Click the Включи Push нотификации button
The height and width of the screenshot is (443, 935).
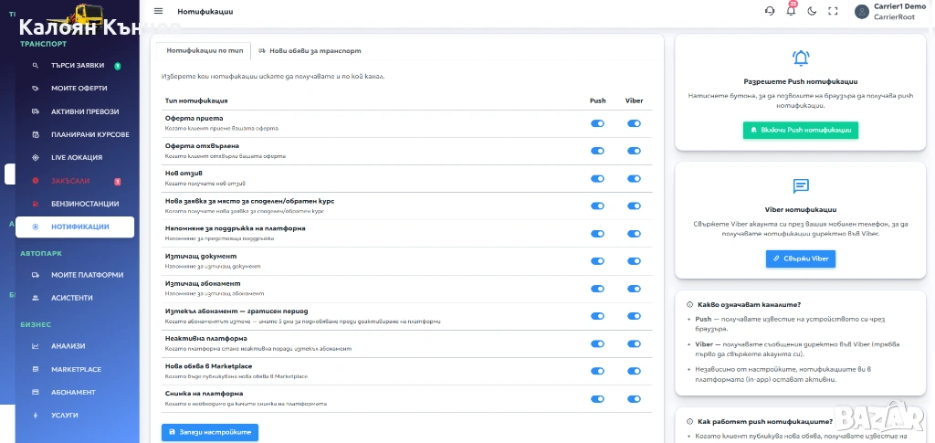pyautogui.click(x=800, y=131)
